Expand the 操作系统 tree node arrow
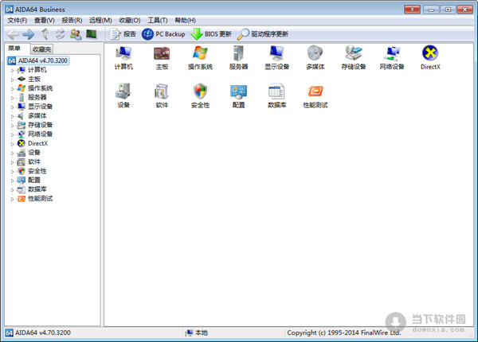The image size is (478, 342). 13,89
